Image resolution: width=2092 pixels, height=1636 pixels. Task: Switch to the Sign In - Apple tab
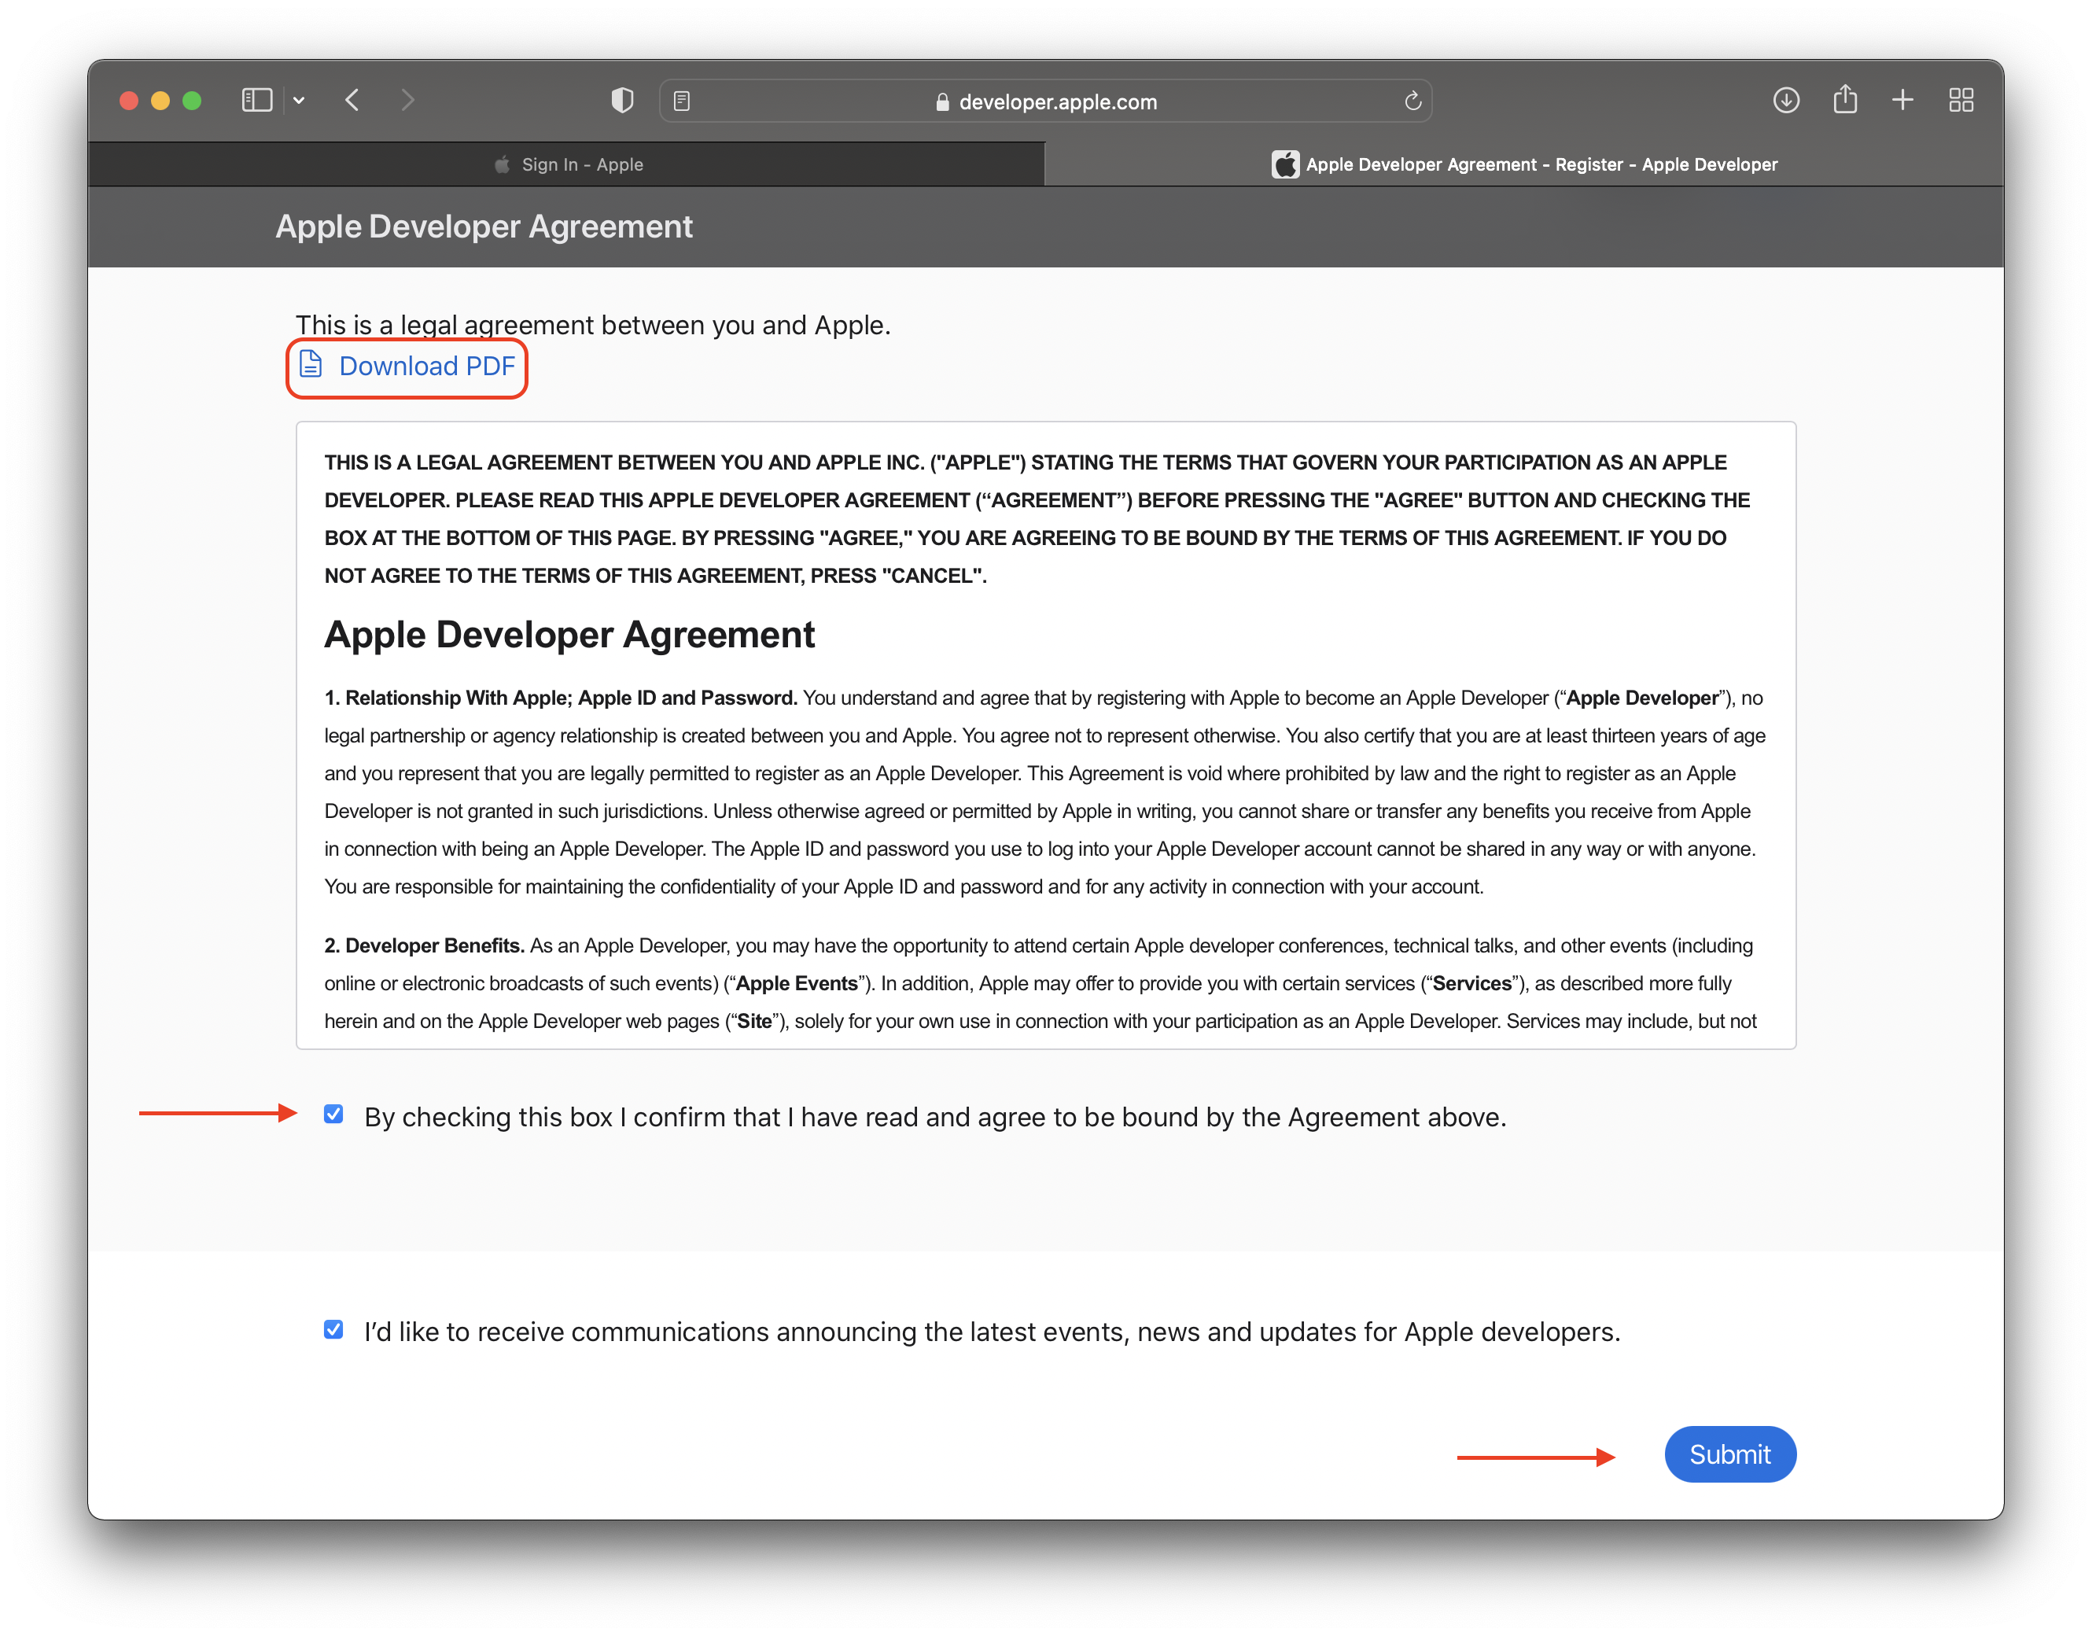point(566,164)
